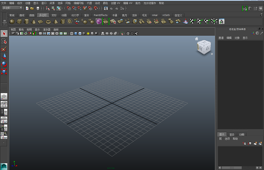Toggle snap to curves magnet
Viewport: 264px width, 170px height.
(x=74, y=8)
